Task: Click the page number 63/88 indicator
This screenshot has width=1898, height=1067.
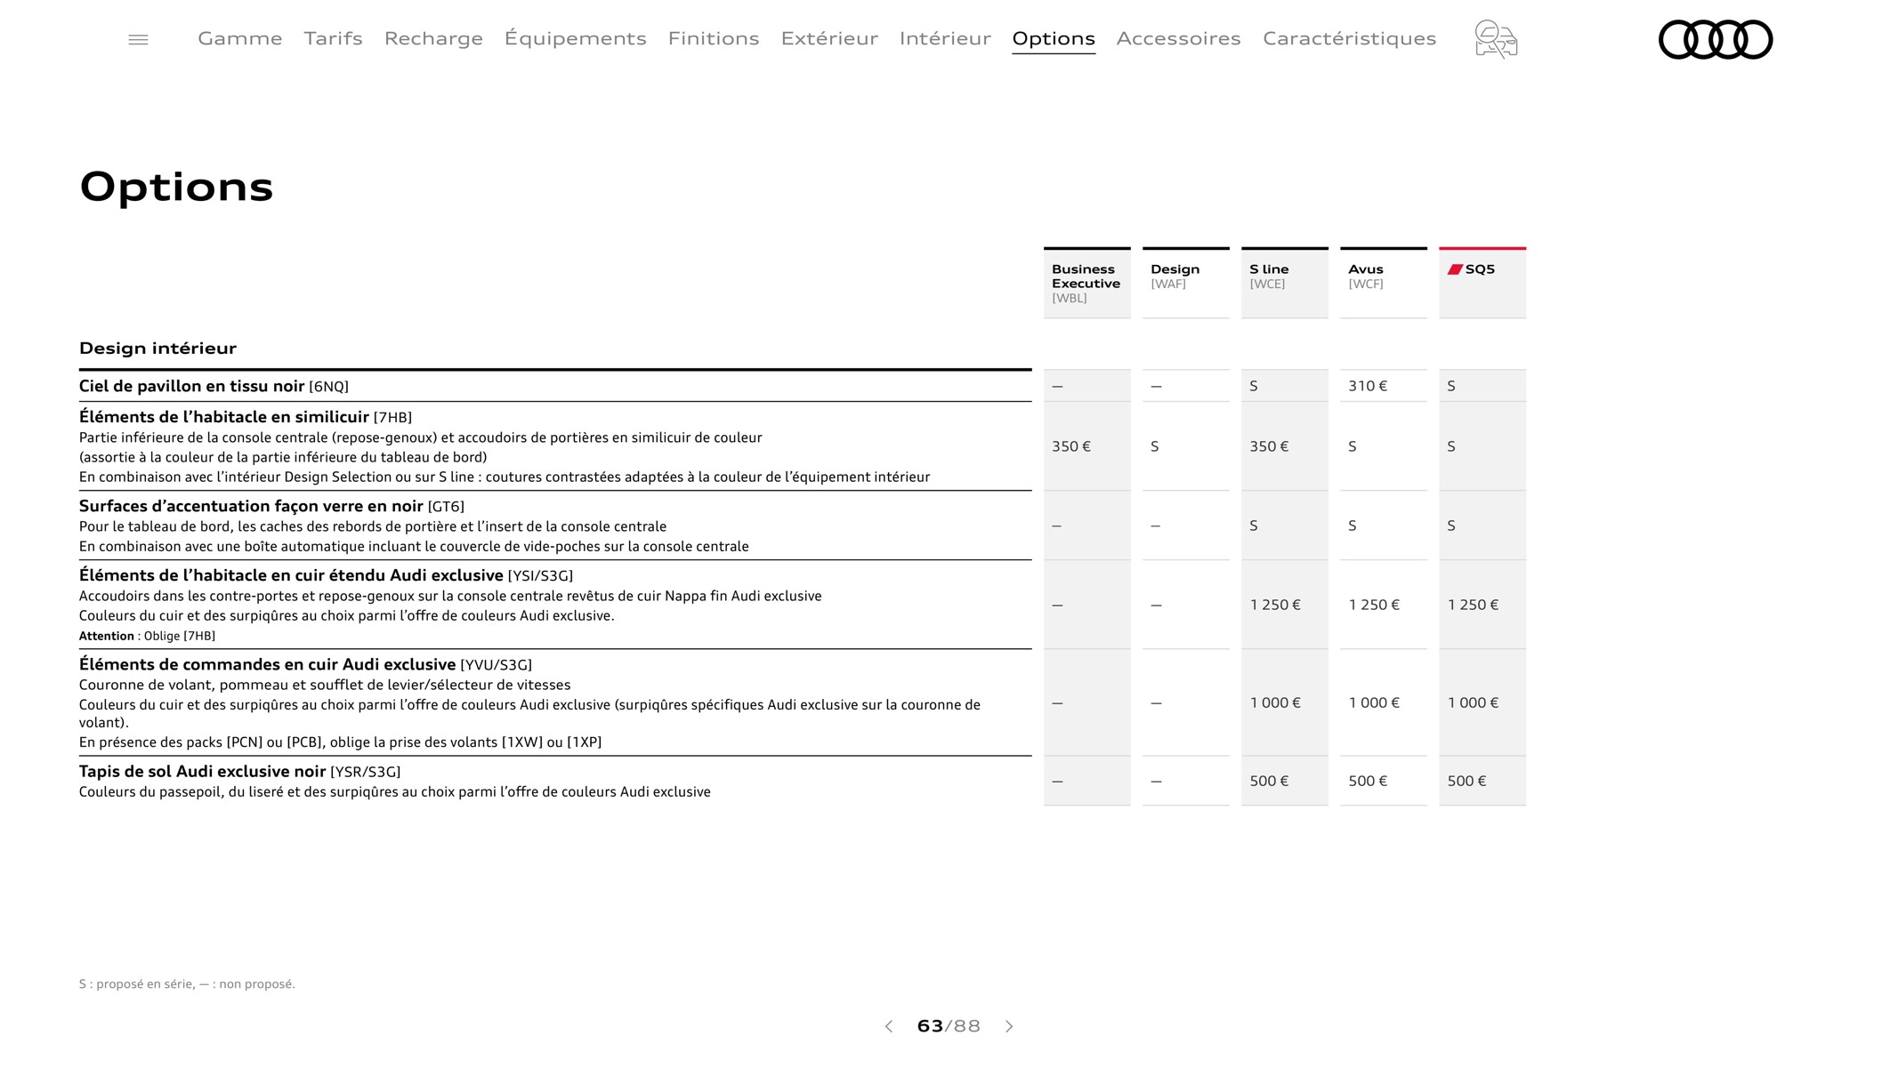Action: pos(949,1026)
